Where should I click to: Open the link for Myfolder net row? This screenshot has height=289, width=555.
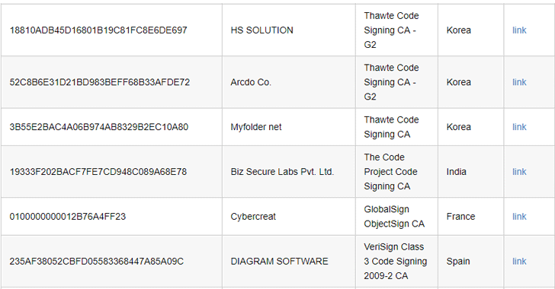click(519, 127)
